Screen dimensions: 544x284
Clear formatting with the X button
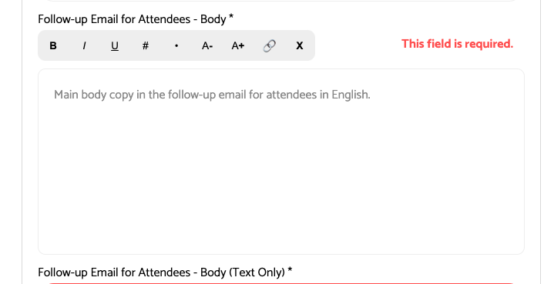[300, 45]
